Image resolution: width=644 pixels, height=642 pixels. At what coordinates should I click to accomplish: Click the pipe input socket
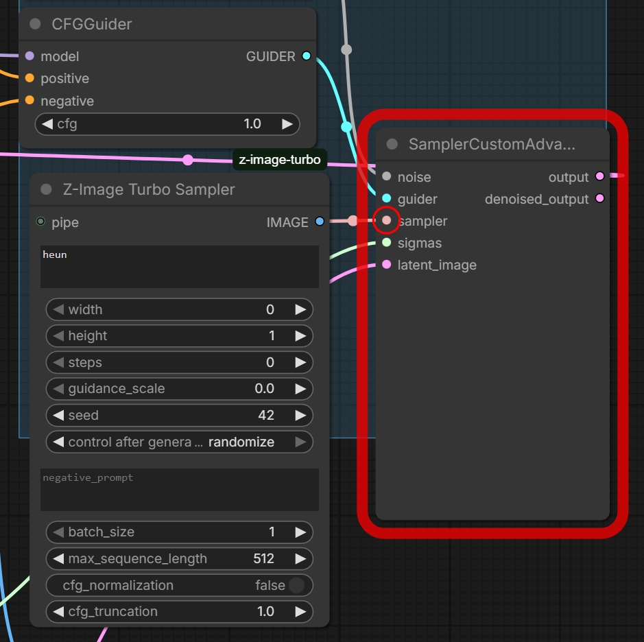click(40, 222)
